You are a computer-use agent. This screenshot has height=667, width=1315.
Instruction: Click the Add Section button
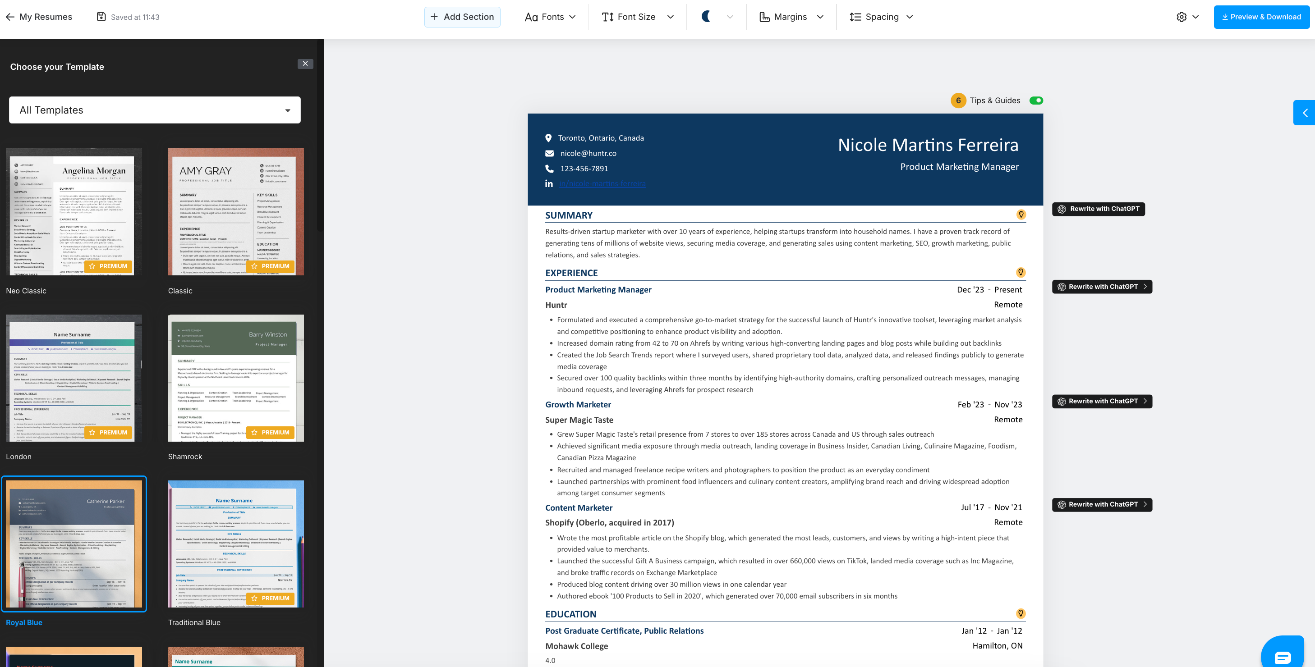coord(462,17)
